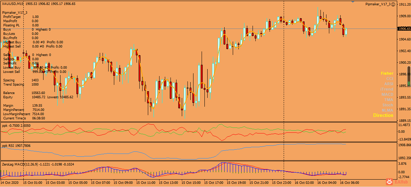The width and height of the screenshot is (411, 187).
Task: Click the ProfitTarget 1.00 row
Action: click(21, 17)
